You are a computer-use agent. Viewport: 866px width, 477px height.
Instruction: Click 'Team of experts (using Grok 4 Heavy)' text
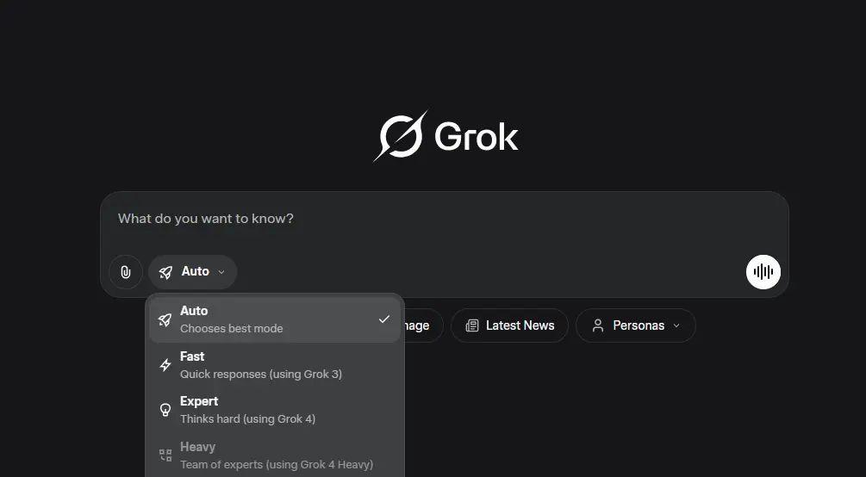(x=277, y=465)
